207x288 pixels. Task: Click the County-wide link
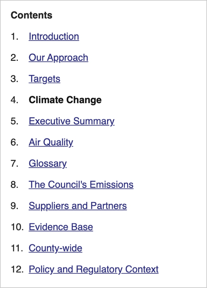(x=55, y=248)
